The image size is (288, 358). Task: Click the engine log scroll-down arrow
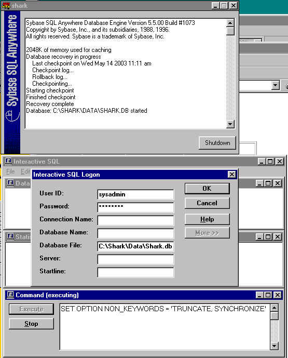(230, 124)
